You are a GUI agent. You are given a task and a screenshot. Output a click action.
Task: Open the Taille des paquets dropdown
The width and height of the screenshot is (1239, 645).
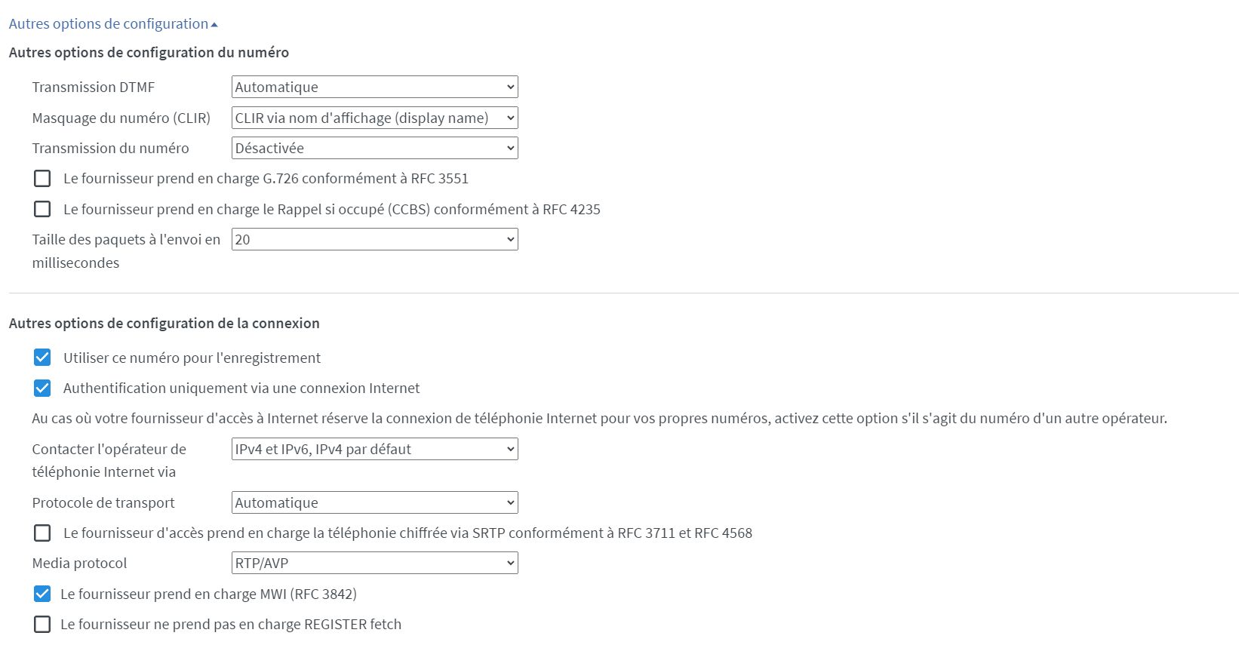pyautogui.click(x=374, y=239)
